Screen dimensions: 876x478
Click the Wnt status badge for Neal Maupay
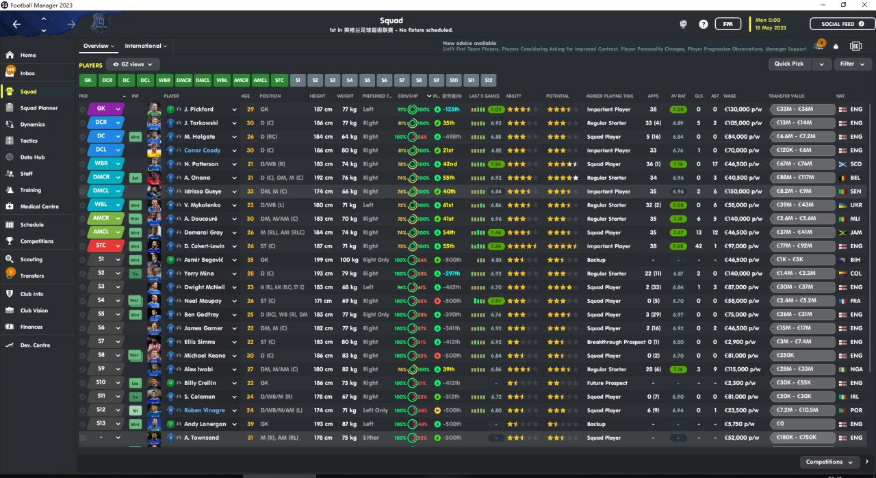click(135, 301)
